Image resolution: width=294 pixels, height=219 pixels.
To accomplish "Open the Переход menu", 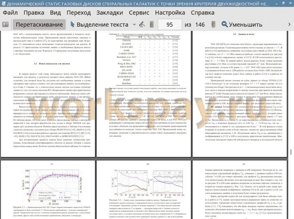I will pyautogui.click(x=79, y=13).
